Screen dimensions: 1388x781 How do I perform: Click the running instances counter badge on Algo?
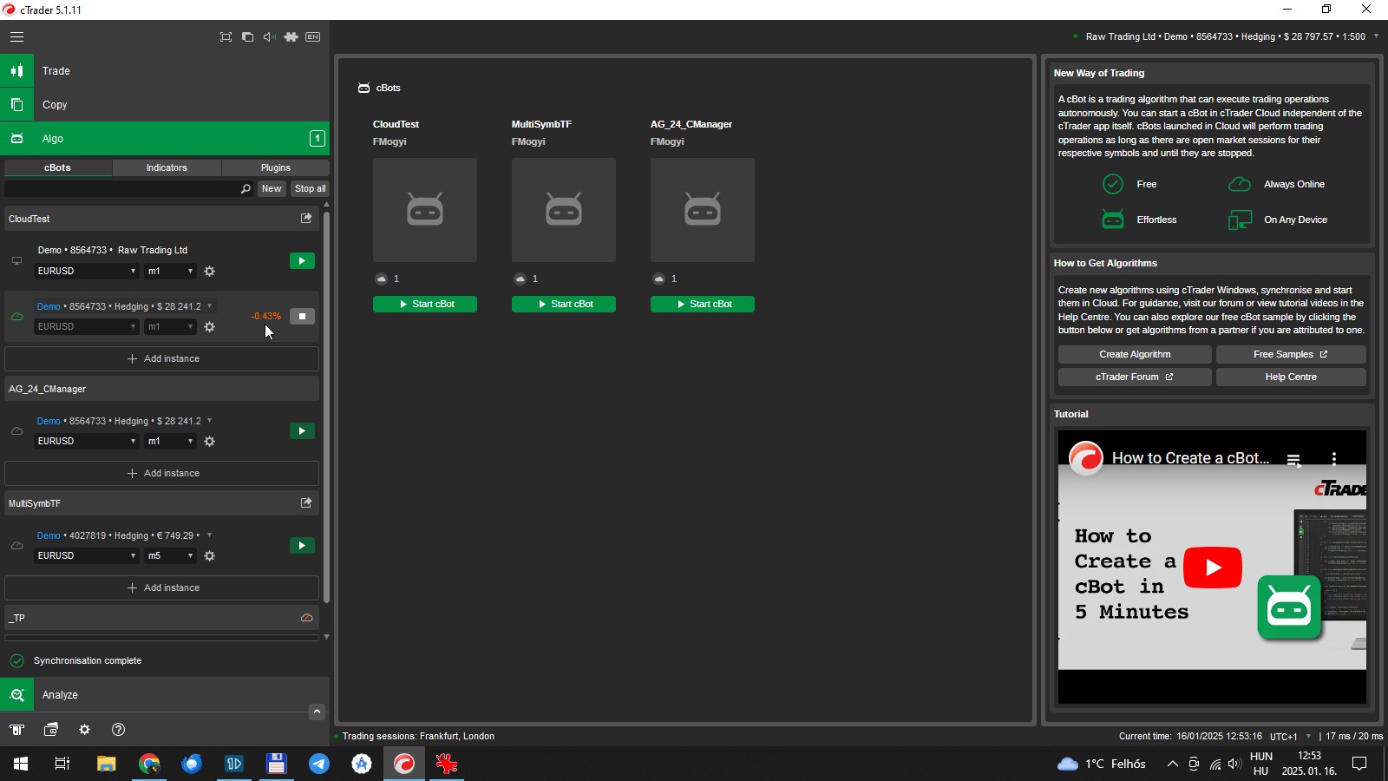click(318, 139)
